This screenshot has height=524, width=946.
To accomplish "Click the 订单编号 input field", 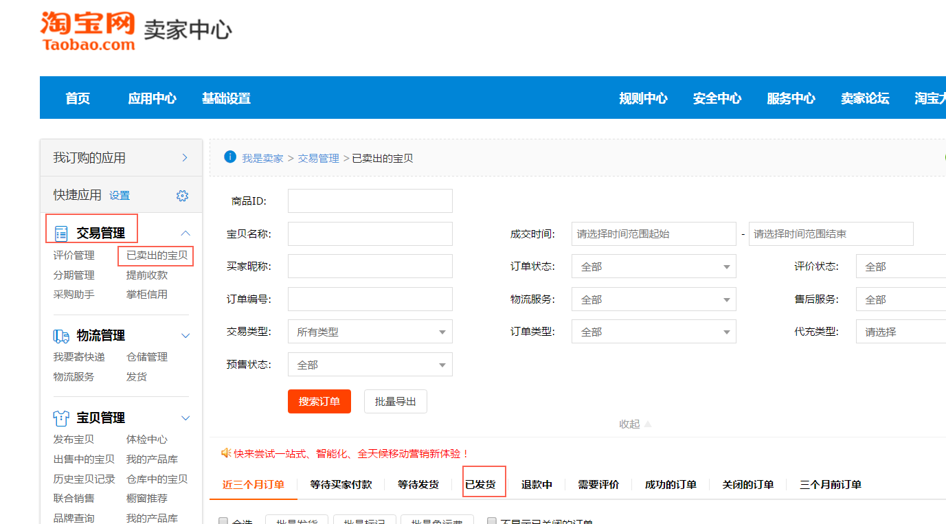I will [370, 299].
